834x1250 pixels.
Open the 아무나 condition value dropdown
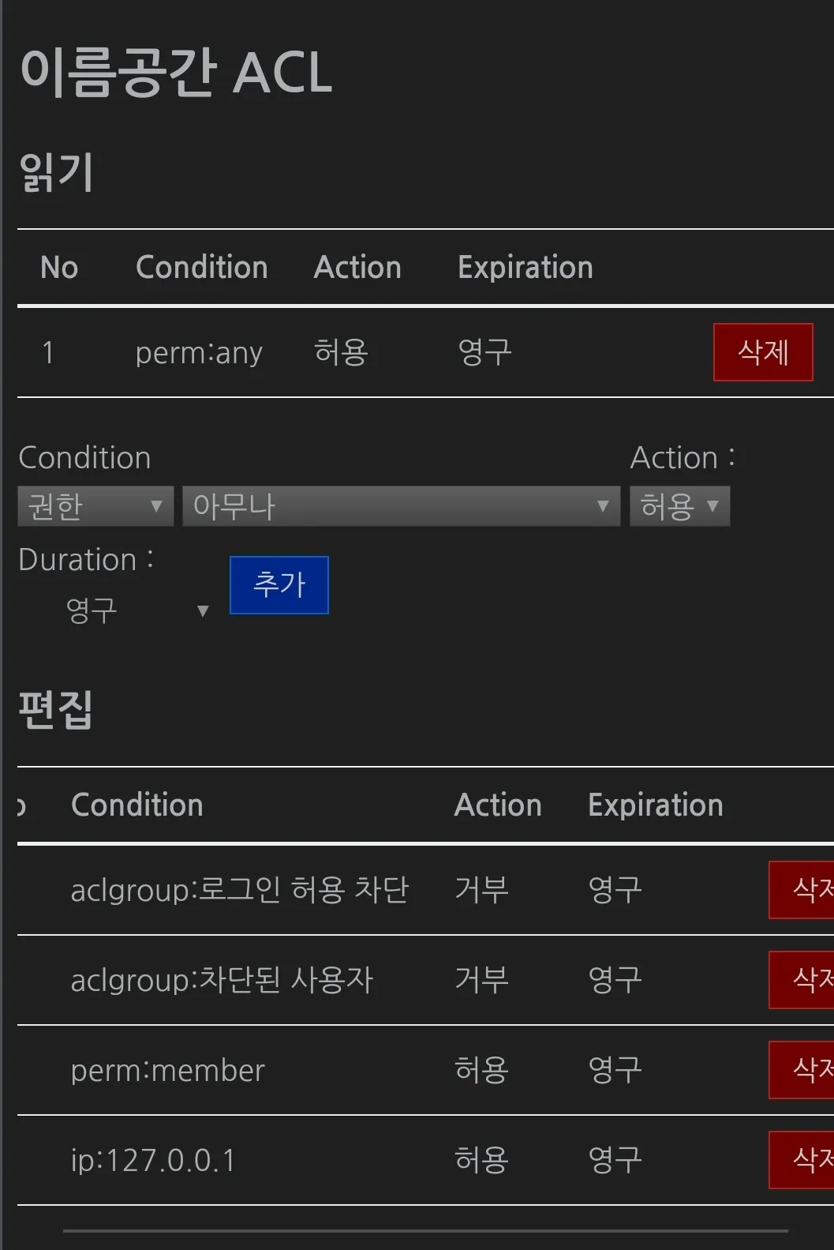click(x=401, y=506)
